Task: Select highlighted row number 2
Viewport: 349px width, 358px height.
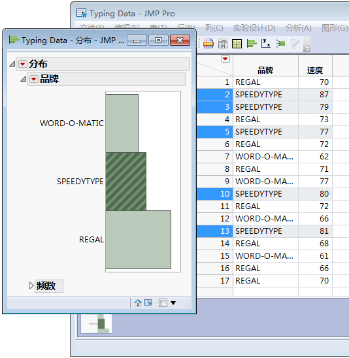Action: tap(215, 95)
